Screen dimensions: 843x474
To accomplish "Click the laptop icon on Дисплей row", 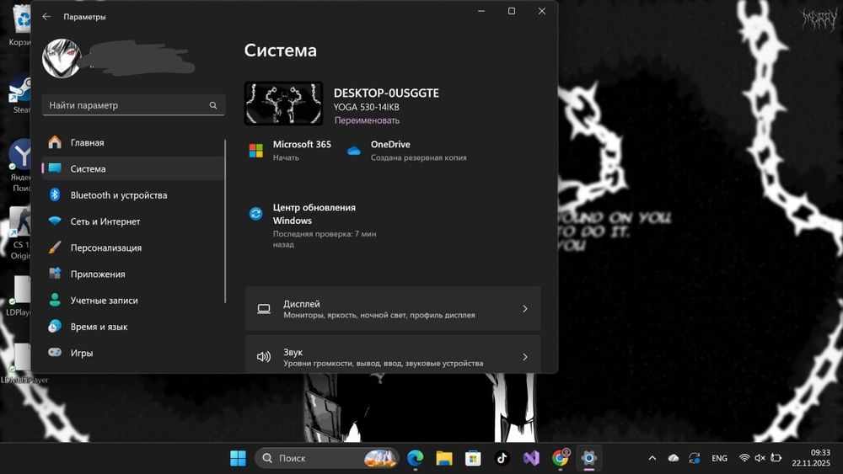I will tap(263, 309).
